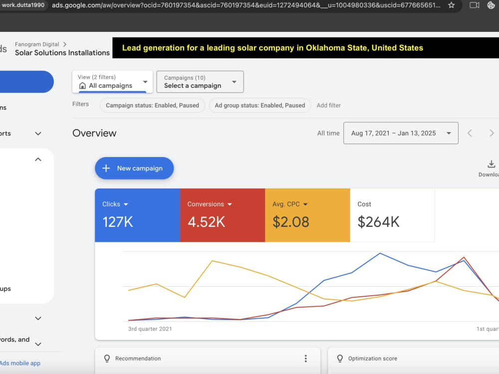Go to the previous date range arrow
This screenshot has height=374, width=499.
pyautogui.click(x=470, y=133)
